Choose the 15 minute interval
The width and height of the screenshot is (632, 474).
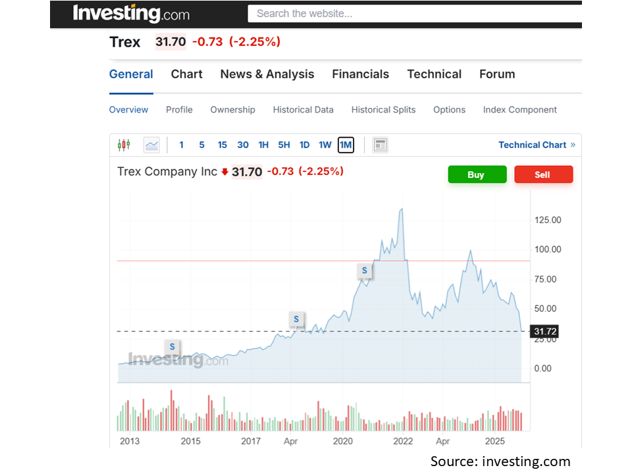[222, 145]
